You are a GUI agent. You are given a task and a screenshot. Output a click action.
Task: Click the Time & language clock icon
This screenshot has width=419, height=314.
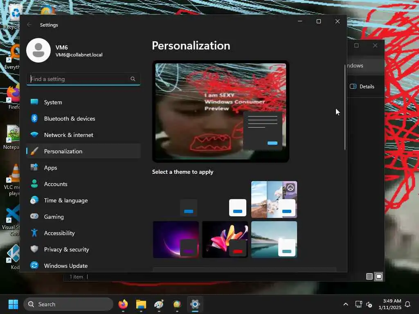[x=34, y=200]
